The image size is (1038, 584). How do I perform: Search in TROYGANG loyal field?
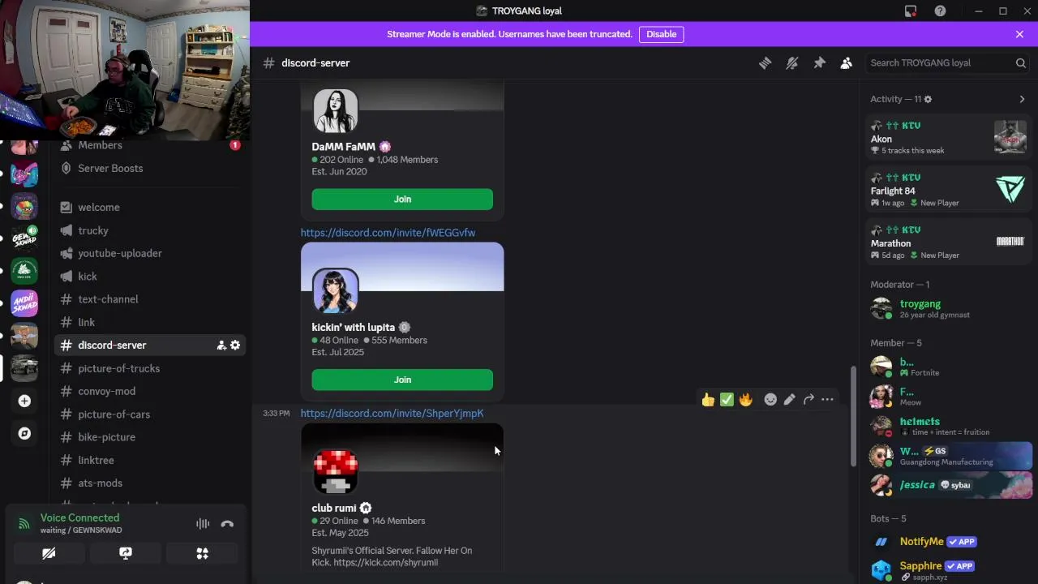[x=947, y=62]
